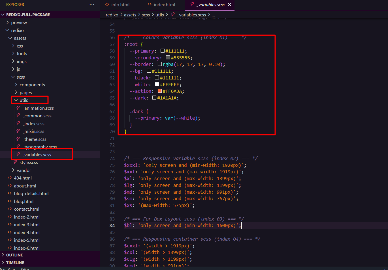Image resolution: width=388 pixels, height=270 pixels.
Task: Click the Sass icon next to _mixin.scss
Action: click(18, 131)
